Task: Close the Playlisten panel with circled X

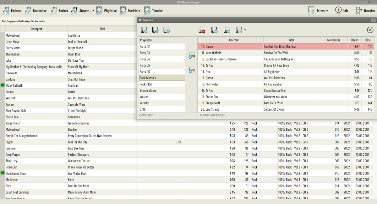Action: click(x=370, y=30)
